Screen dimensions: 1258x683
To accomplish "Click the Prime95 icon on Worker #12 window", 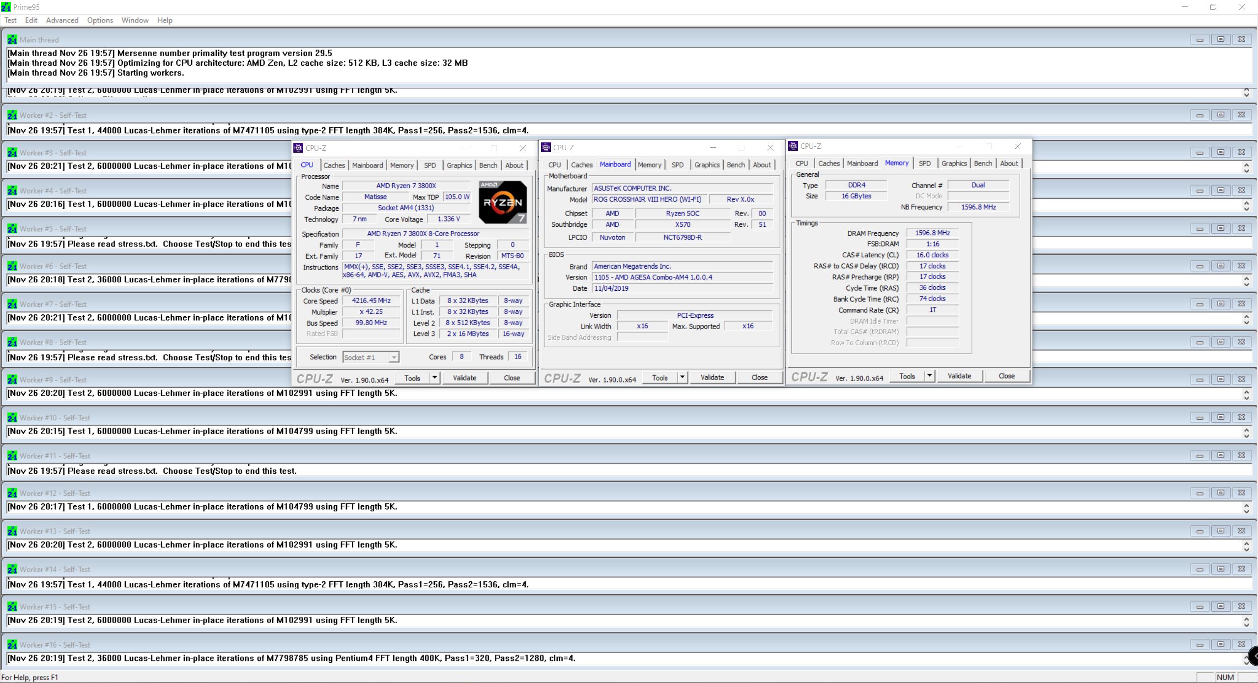I will (x=12, y=493).
